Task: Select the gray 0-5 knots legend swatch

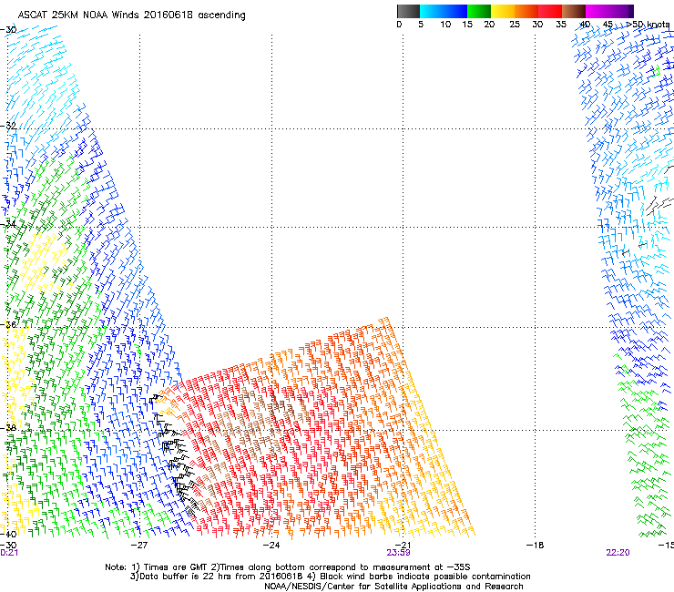Action: pos(408,11)
